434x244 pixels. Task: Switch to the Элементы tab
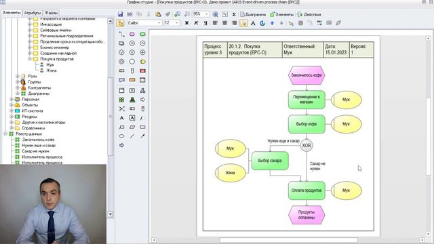tap(11, 13)
